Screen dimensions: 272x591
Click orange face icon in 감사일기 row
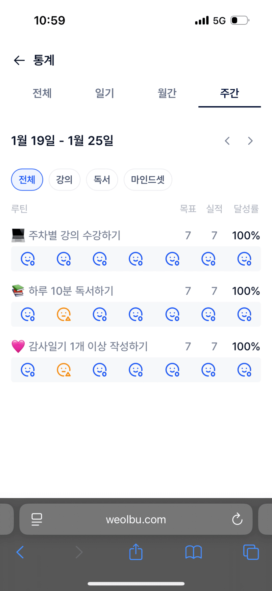click(x=64, y=370)
